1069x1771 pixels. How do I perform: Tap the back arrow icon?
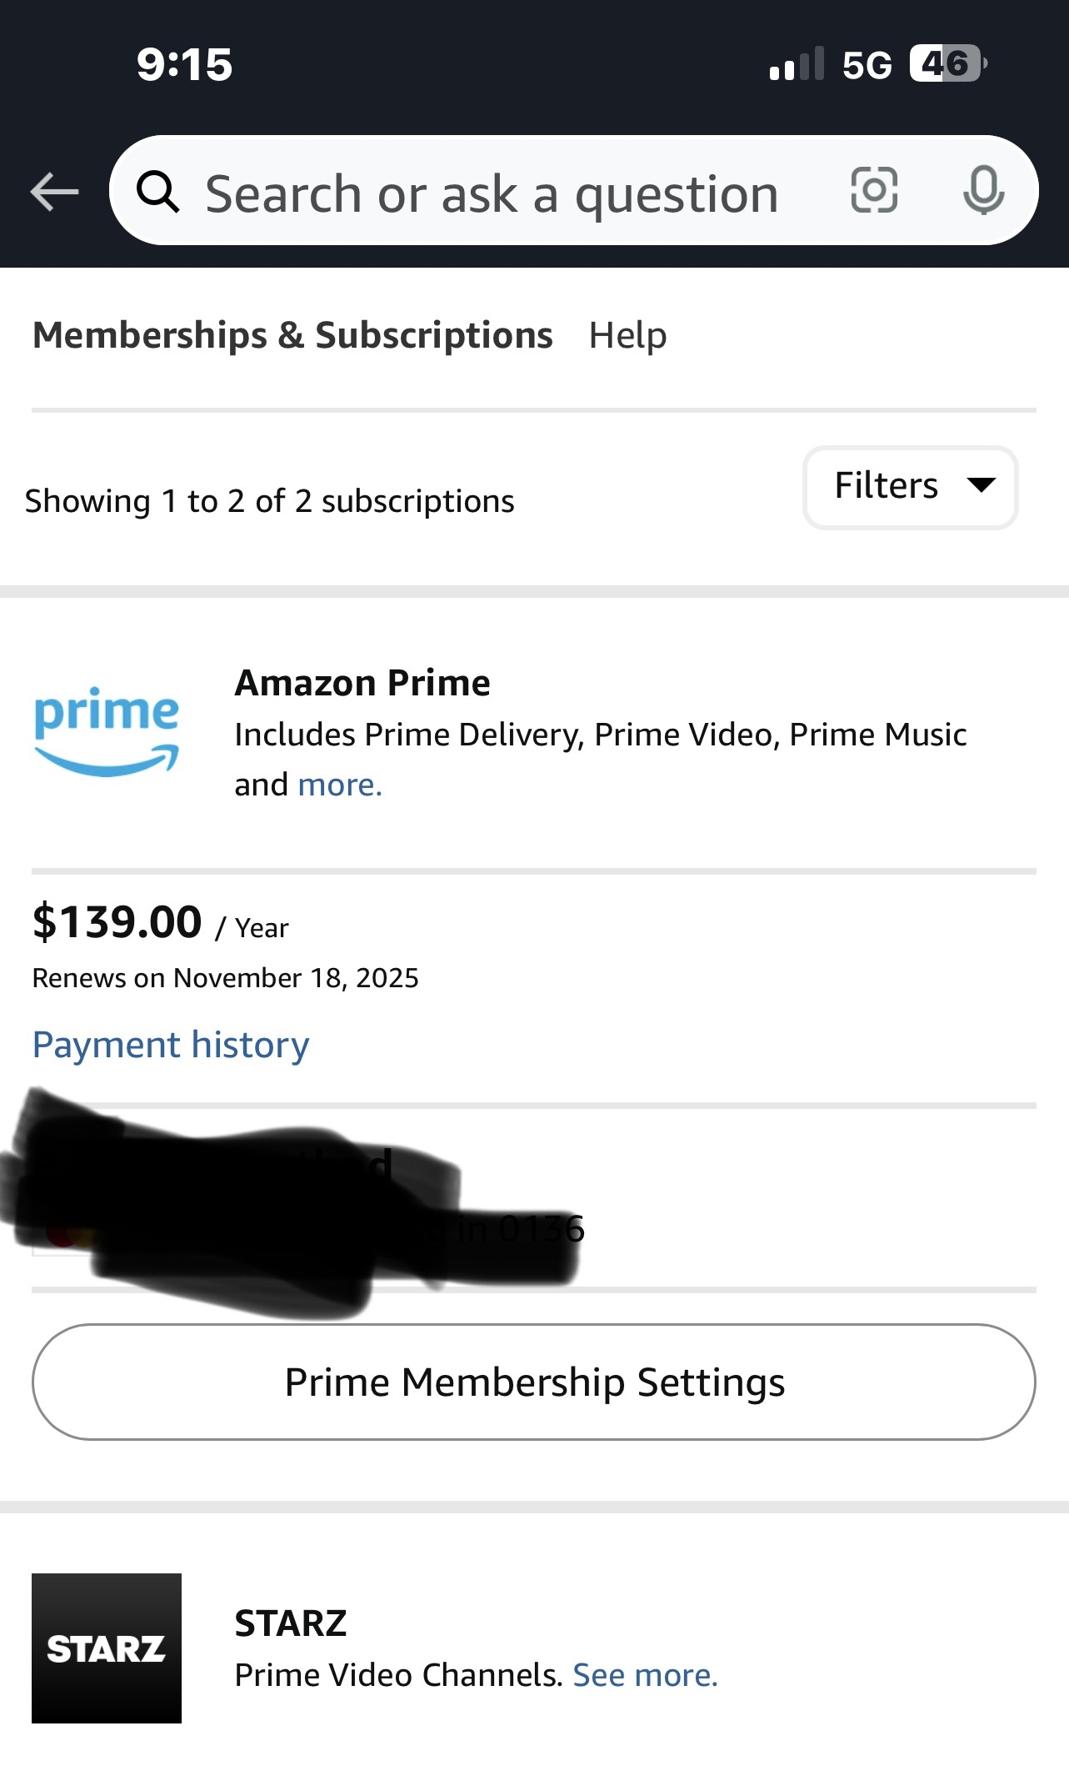click(x=55, y=192)
